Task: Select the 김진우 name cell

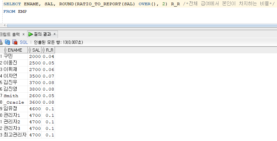Action: coord(15,82)
